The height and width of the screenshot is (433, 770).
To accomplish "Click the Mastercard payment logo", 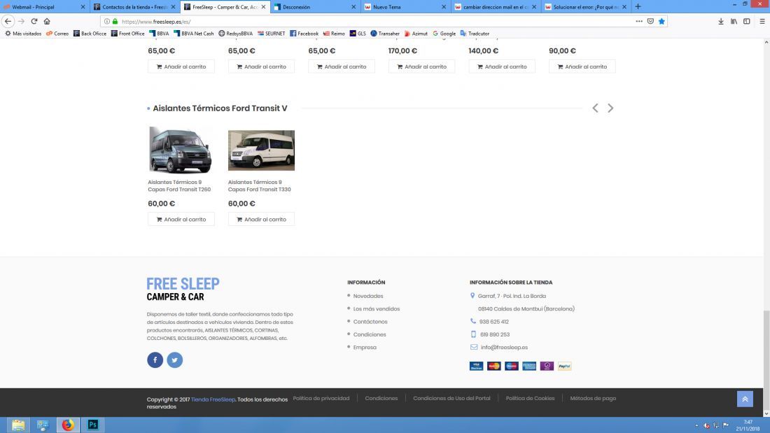I will [x=493, y=366].
